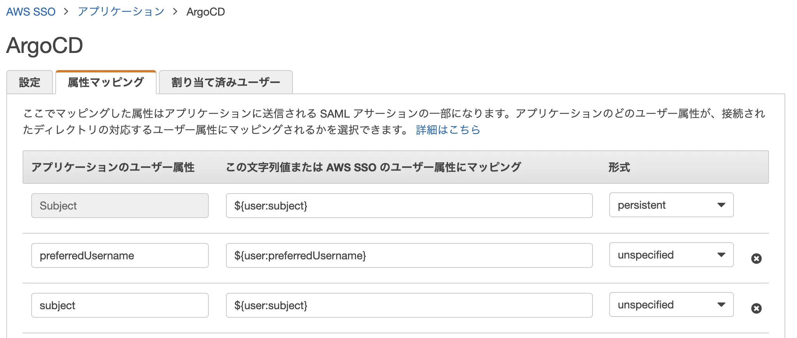Select the 属性マッピング tab

click(x=106, y=82)
